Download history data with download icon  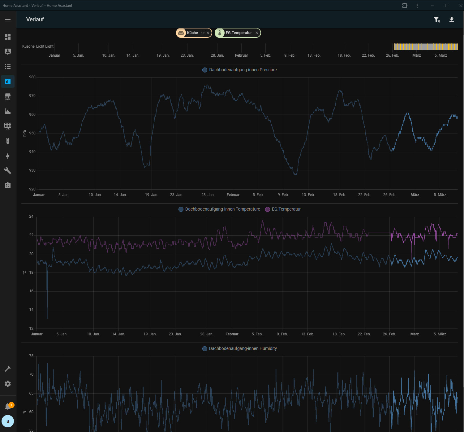[x=452, y=20]
